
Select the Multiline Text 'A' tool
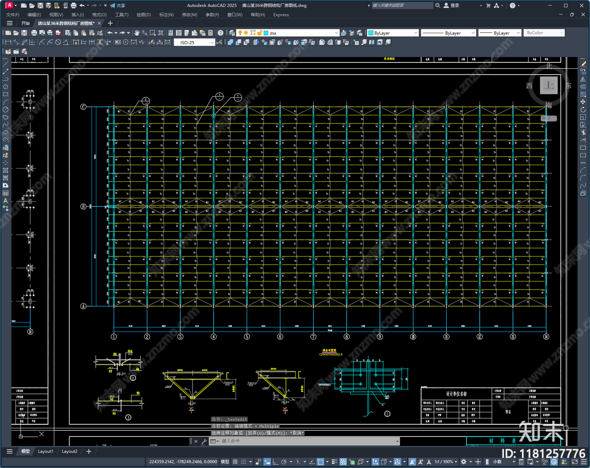(x=6, y=201)
